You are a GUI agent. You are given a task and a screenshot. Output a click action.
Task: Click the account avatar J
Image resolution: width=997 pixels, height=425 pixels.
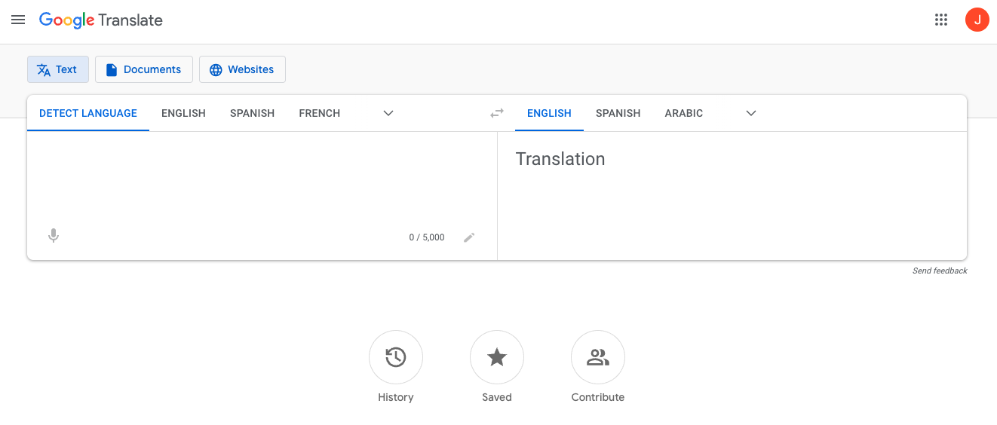pos(977,20)
